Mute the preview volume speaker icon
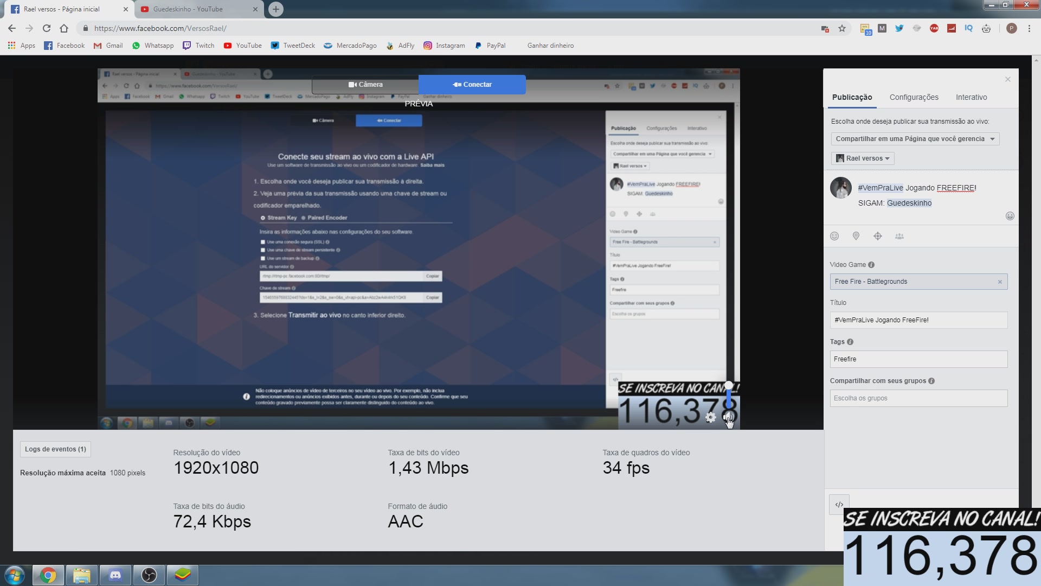 click(x=728, y=417)
